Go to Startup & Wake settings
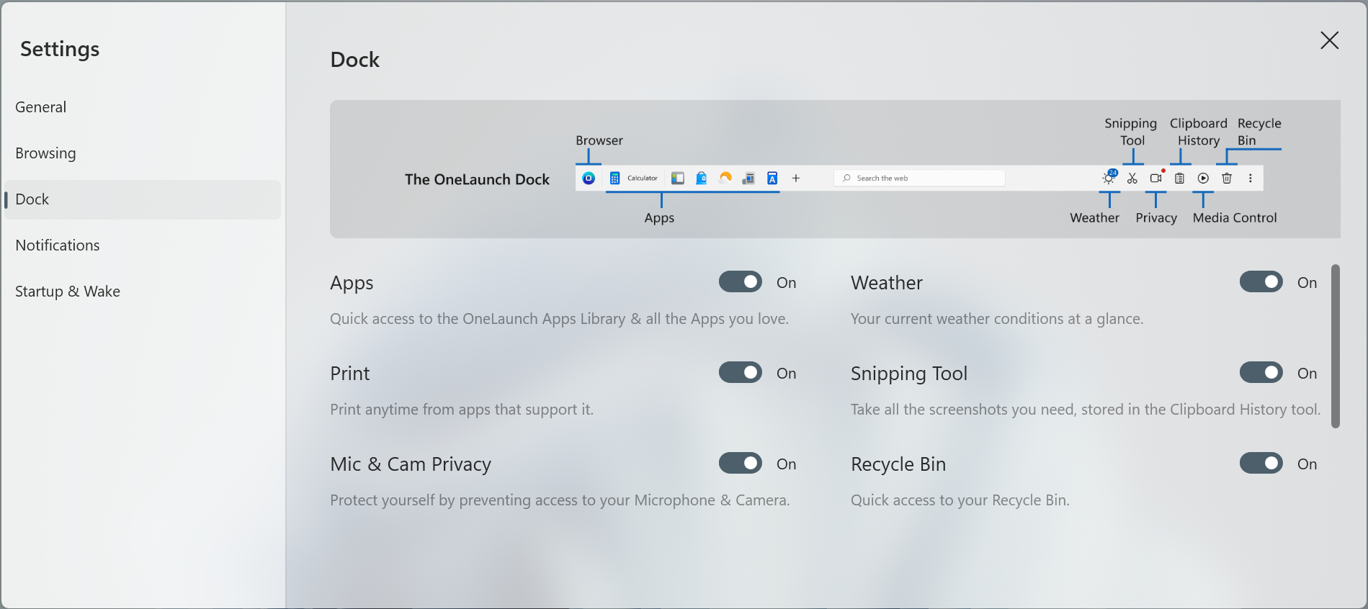Screen dimensions: 1368x609 68,292
